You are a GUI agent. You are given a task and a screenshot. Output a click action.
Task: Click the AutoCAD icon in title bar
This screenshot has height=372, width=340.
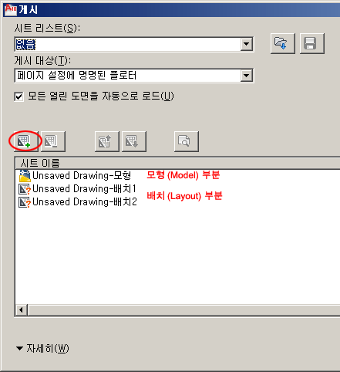(x=11, y=10)
